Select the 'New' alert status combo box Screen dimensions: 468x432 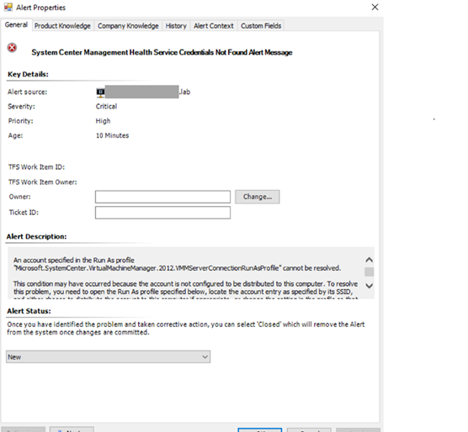tap(108, 357)
